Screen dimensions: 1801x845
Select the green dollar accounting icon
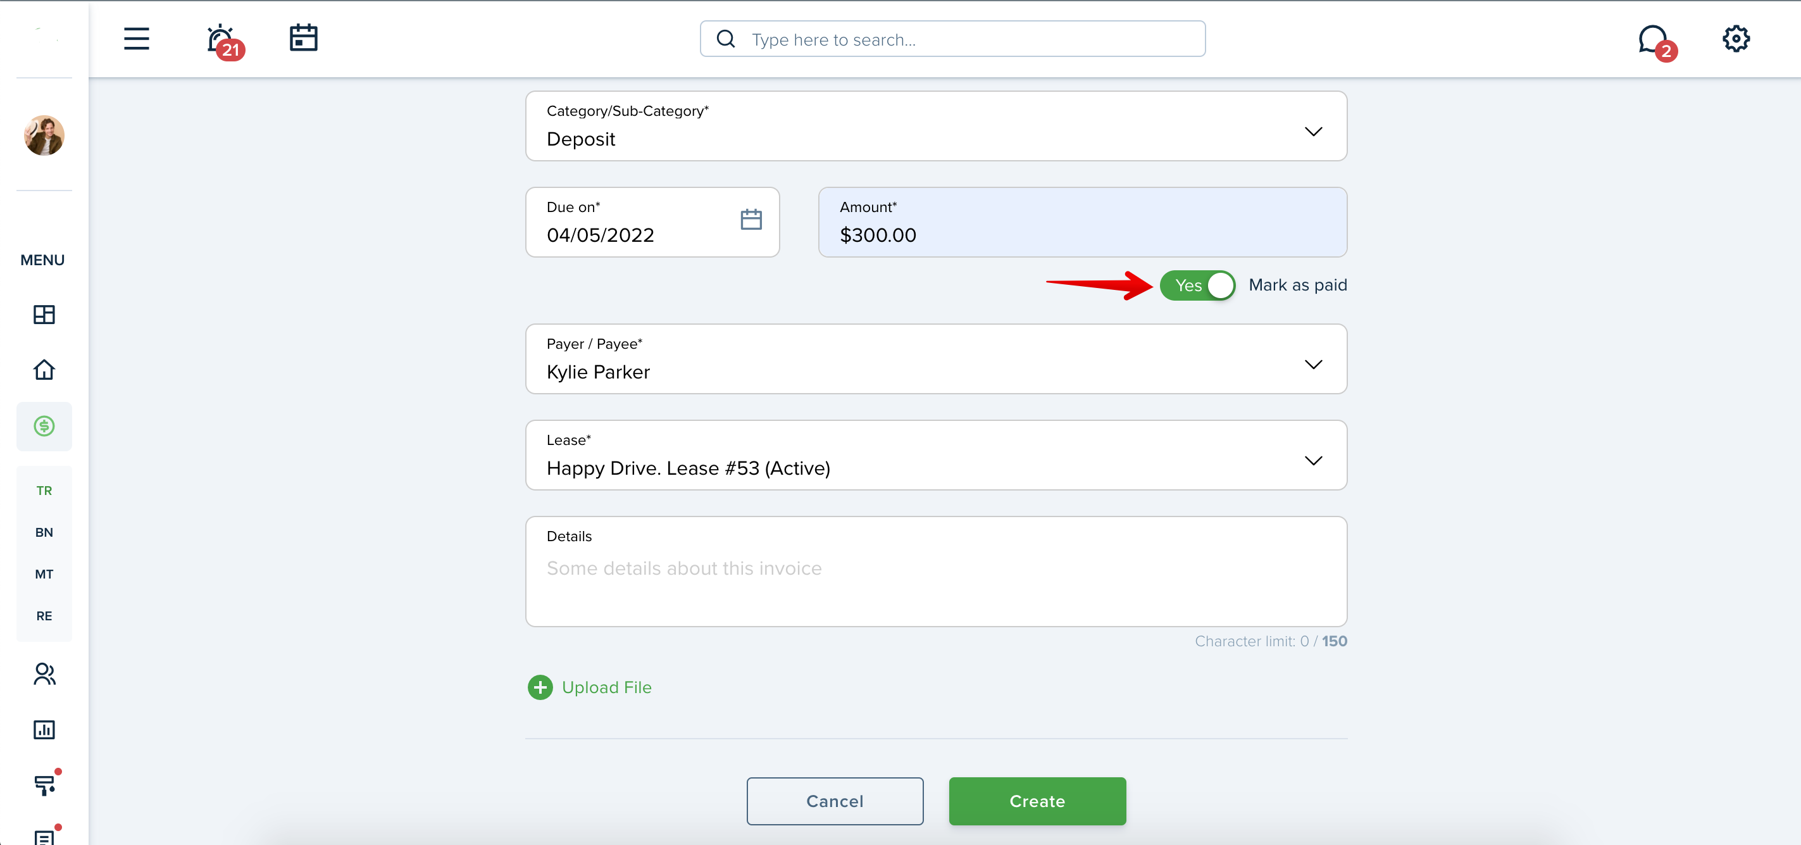click(44, 426)
